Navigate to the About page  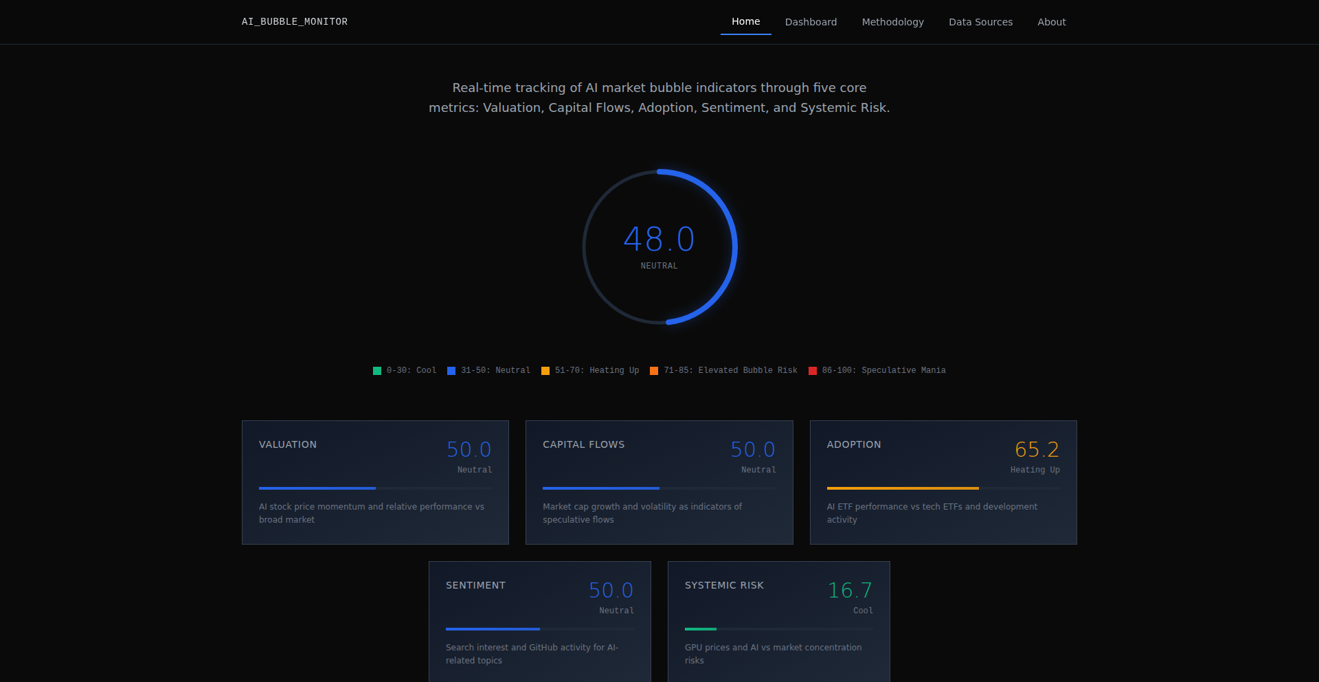pos(1052,21)
